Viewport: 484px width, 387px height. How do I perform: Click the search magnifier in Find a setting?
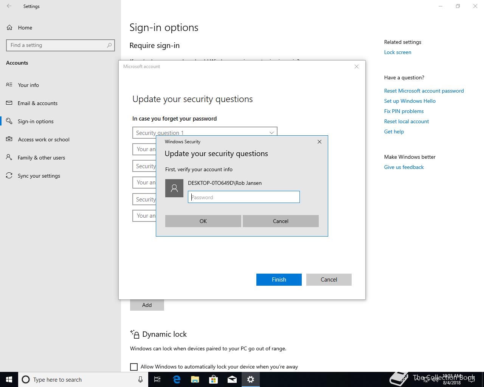[x=109, y=45]
